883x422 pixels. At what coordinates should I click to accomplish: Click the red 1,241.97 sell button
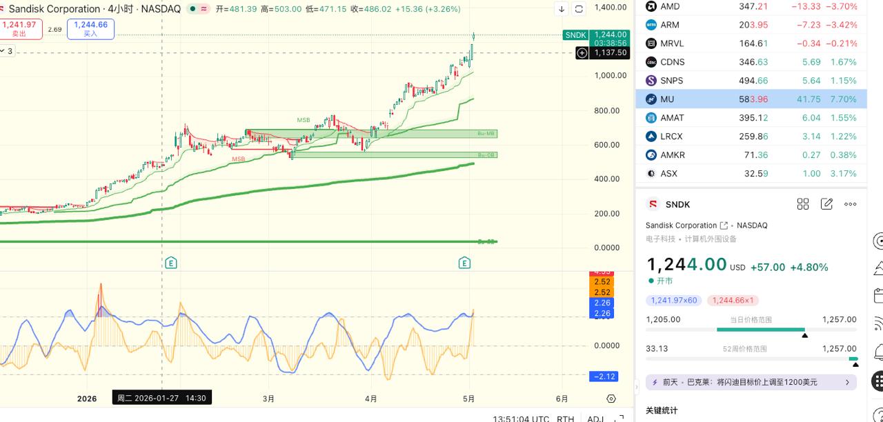click(20, 28)
